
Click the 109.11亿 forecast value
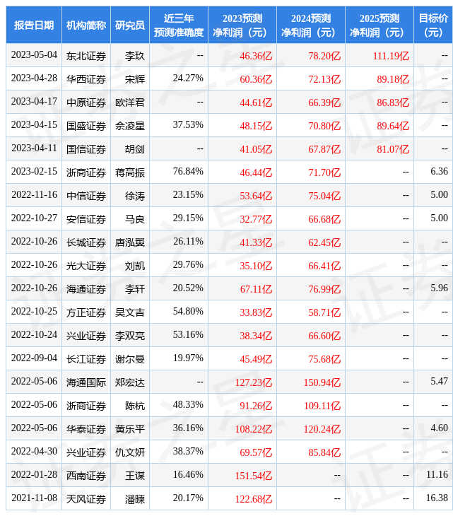pos(322,406)
